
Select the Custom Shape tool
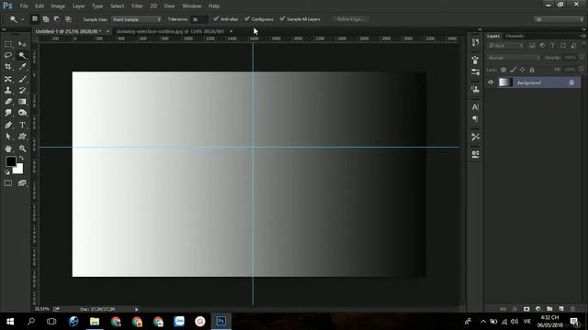(x=22, y=137)
